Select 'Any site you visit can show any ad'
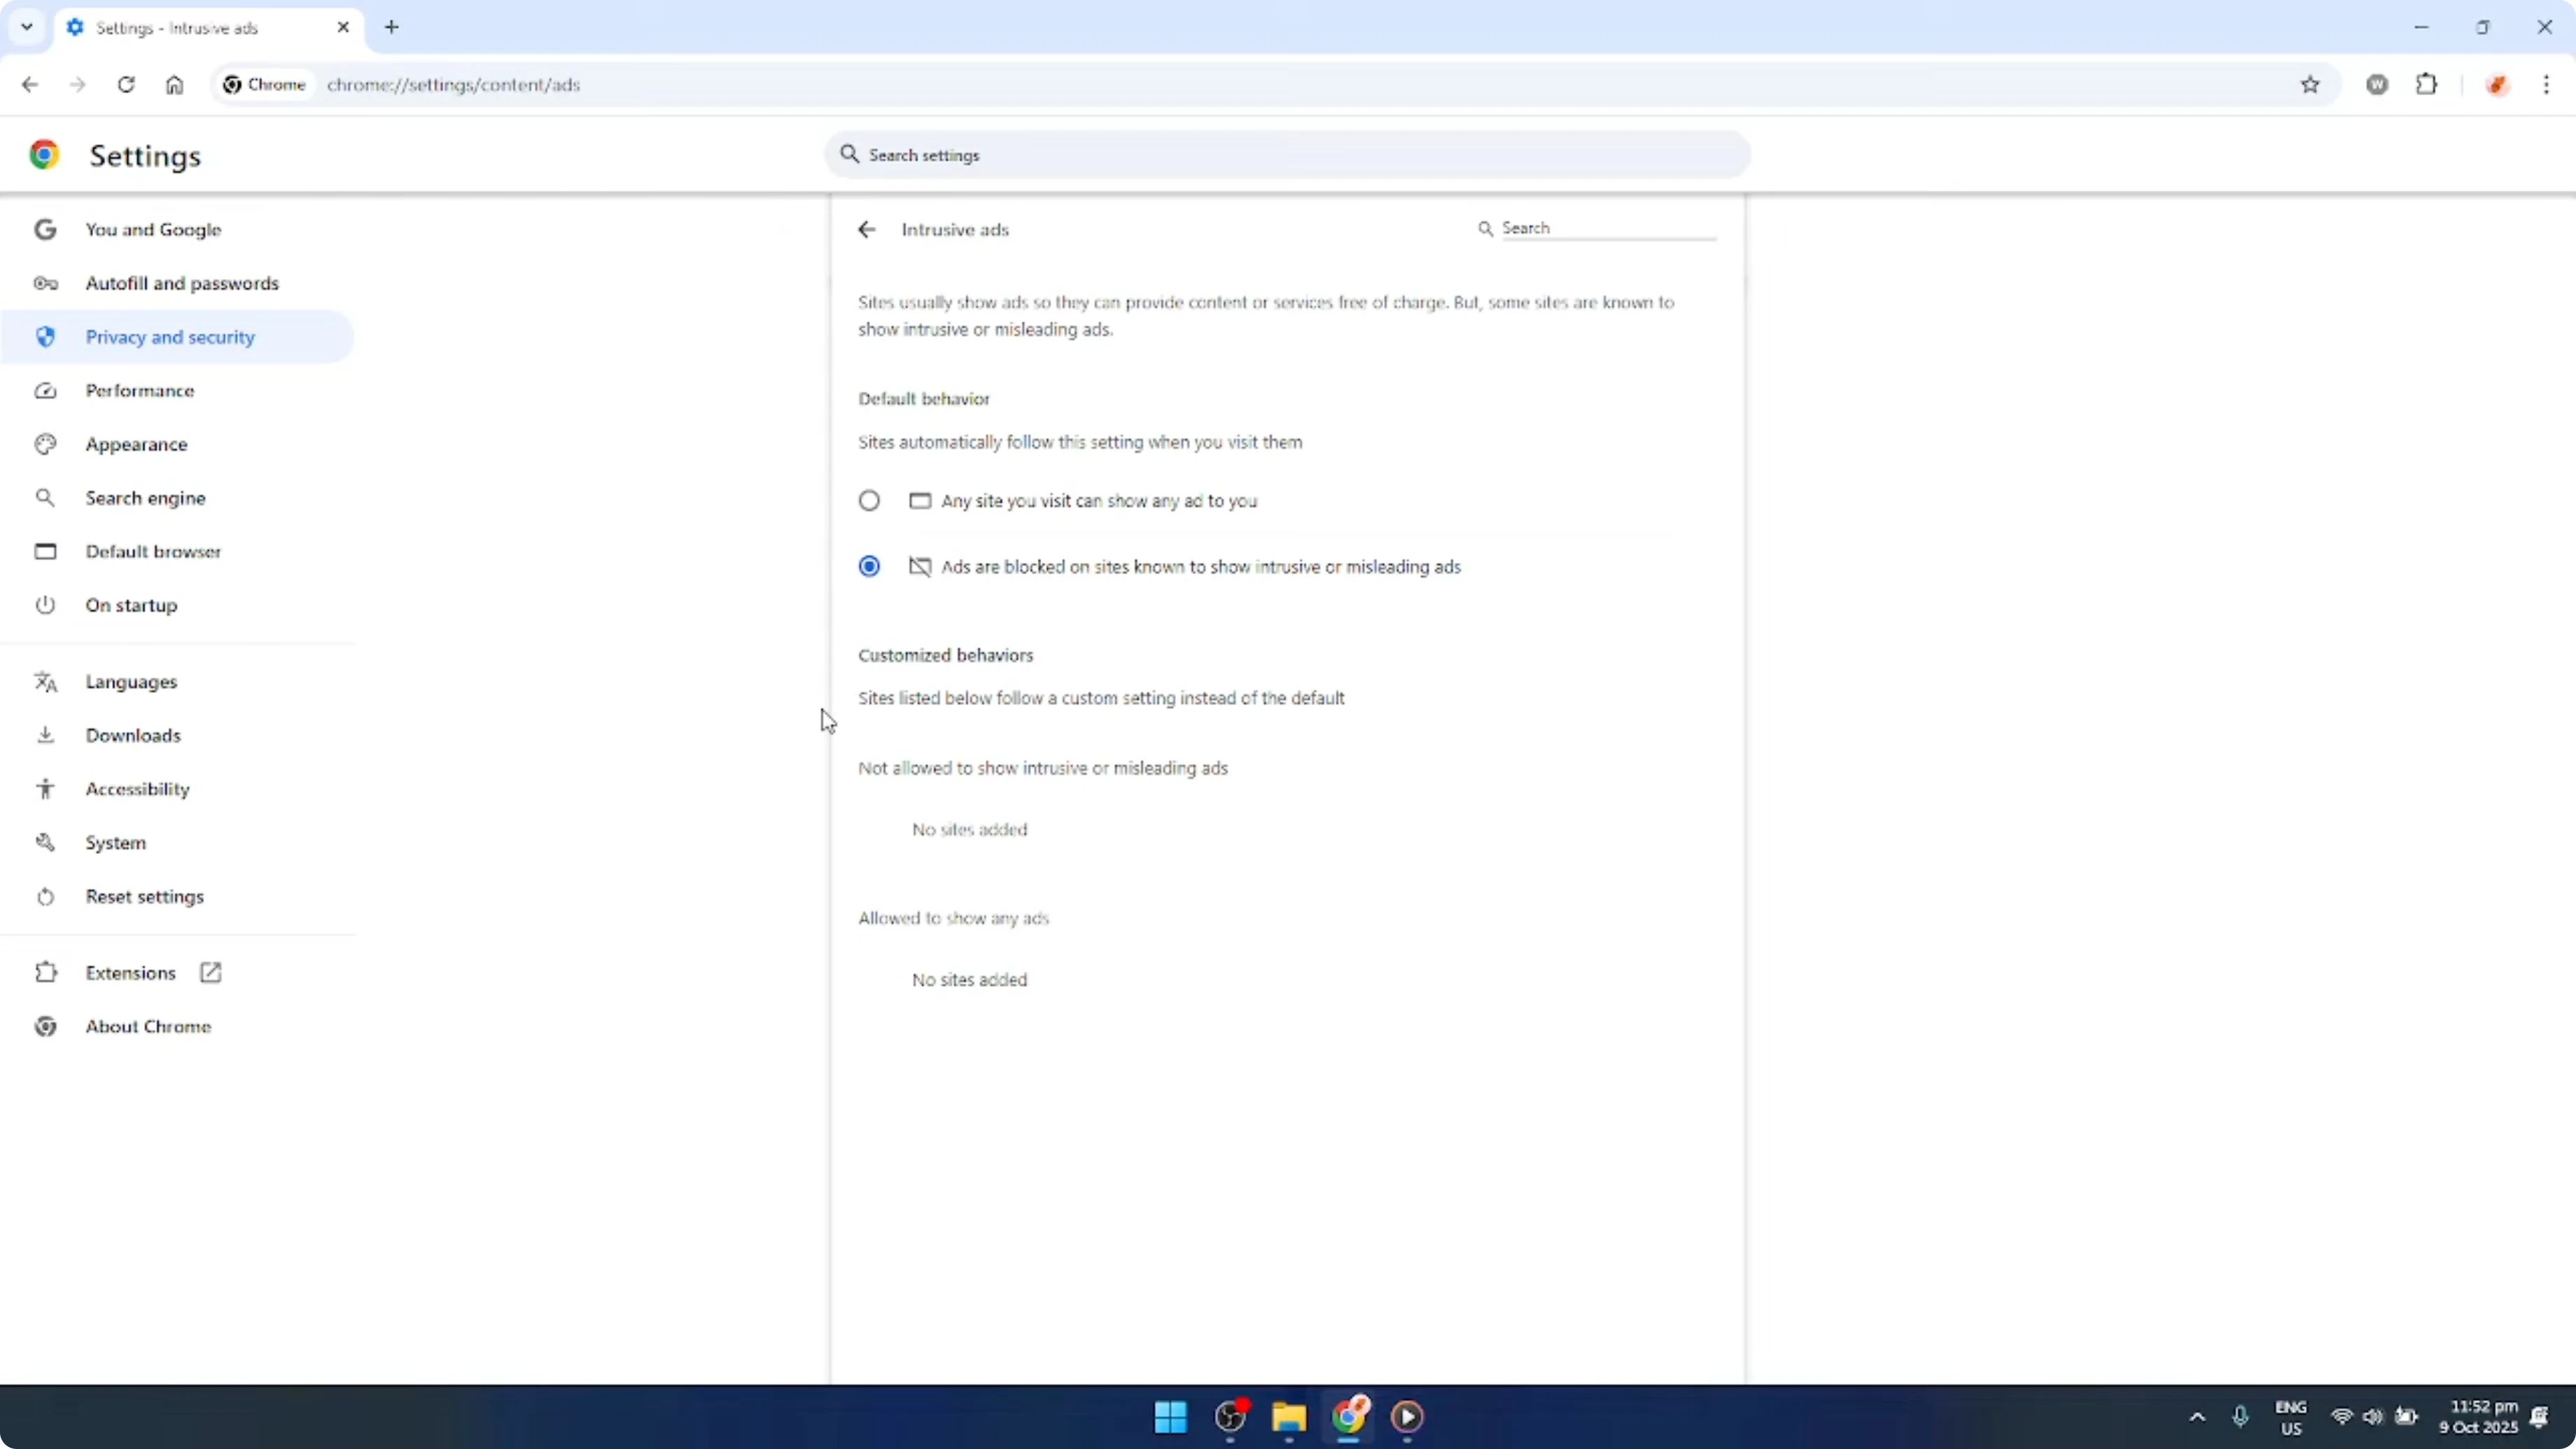 868,500
